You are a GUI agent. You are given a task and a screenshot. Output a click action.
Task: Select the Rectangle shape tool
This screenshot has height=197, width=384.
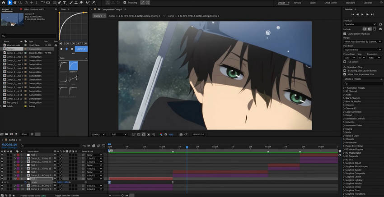(54, 2)
